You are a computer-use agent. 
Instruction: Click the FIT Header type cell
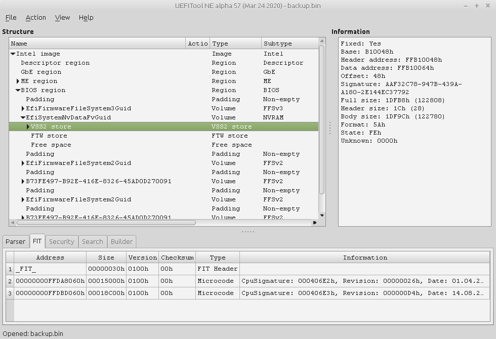[218, 269]
